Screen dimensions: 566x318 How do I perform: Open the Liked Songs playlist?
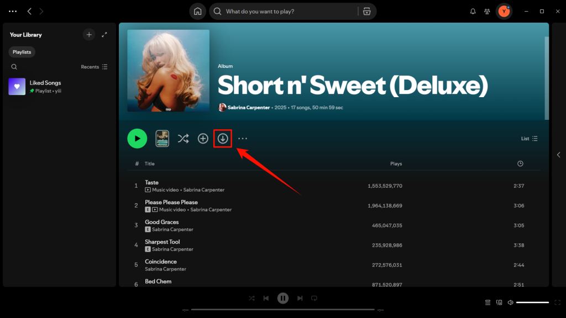(59, 87)
